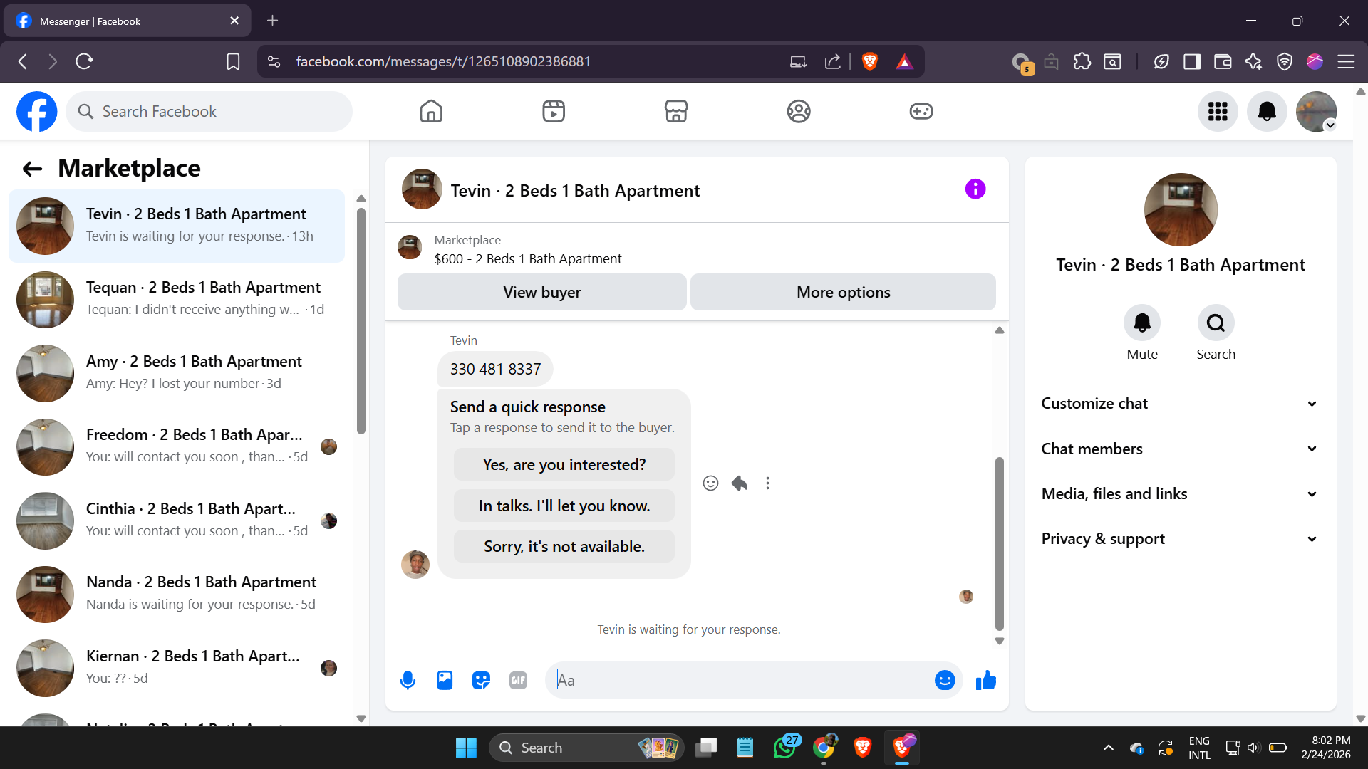1368x769 pixels.
Task: Reply to message using arrow icon
Action: [x=740, y=483]
